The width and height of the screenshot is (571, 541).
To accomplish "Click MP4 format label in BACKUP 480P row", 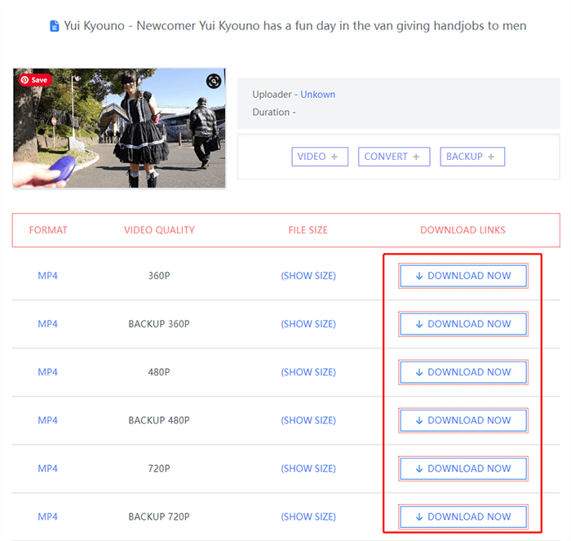I will coord(47,420).
